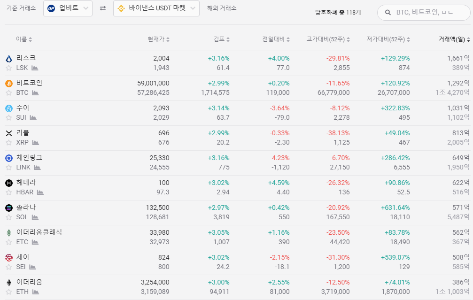Open chart icon next to SEI

(x=32, y=267)
